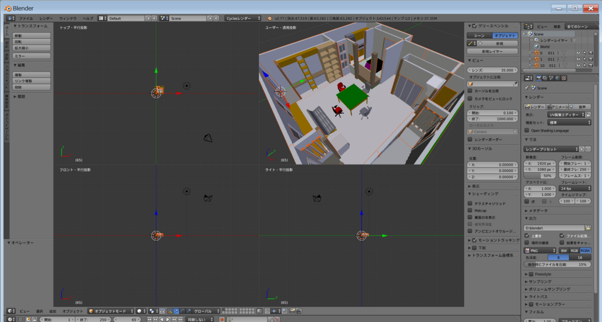602x322 pixels.
Task: Jump to the first frame button
Action: (149, 319)
